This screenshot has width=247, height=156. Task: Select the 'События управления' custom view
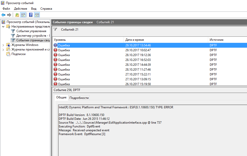click(31, 31)
